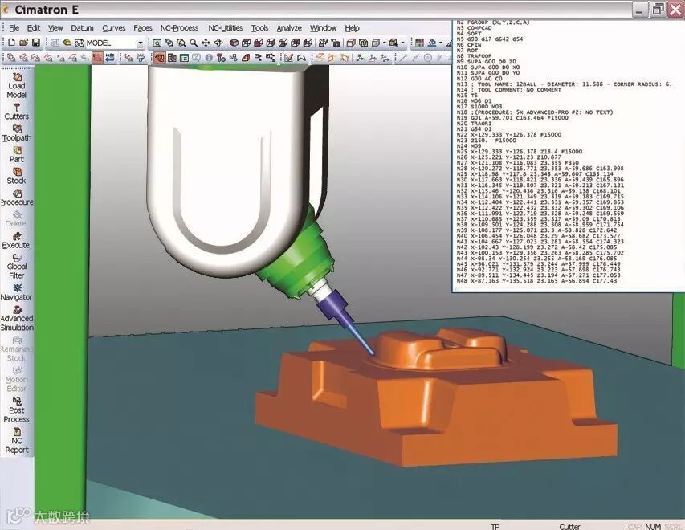
Task: Click the Open folder toolbar icon
Action: pos(23,43)
